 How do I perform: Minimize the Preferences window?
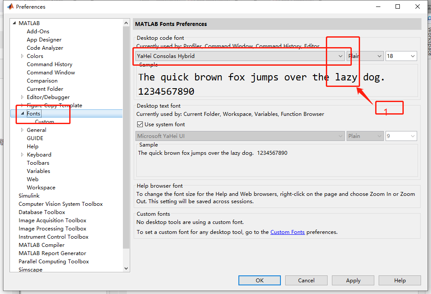(x=378, y=6)
